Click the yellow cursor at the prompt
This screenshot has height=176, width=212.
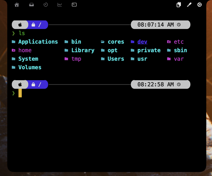[x=20, y=93]
